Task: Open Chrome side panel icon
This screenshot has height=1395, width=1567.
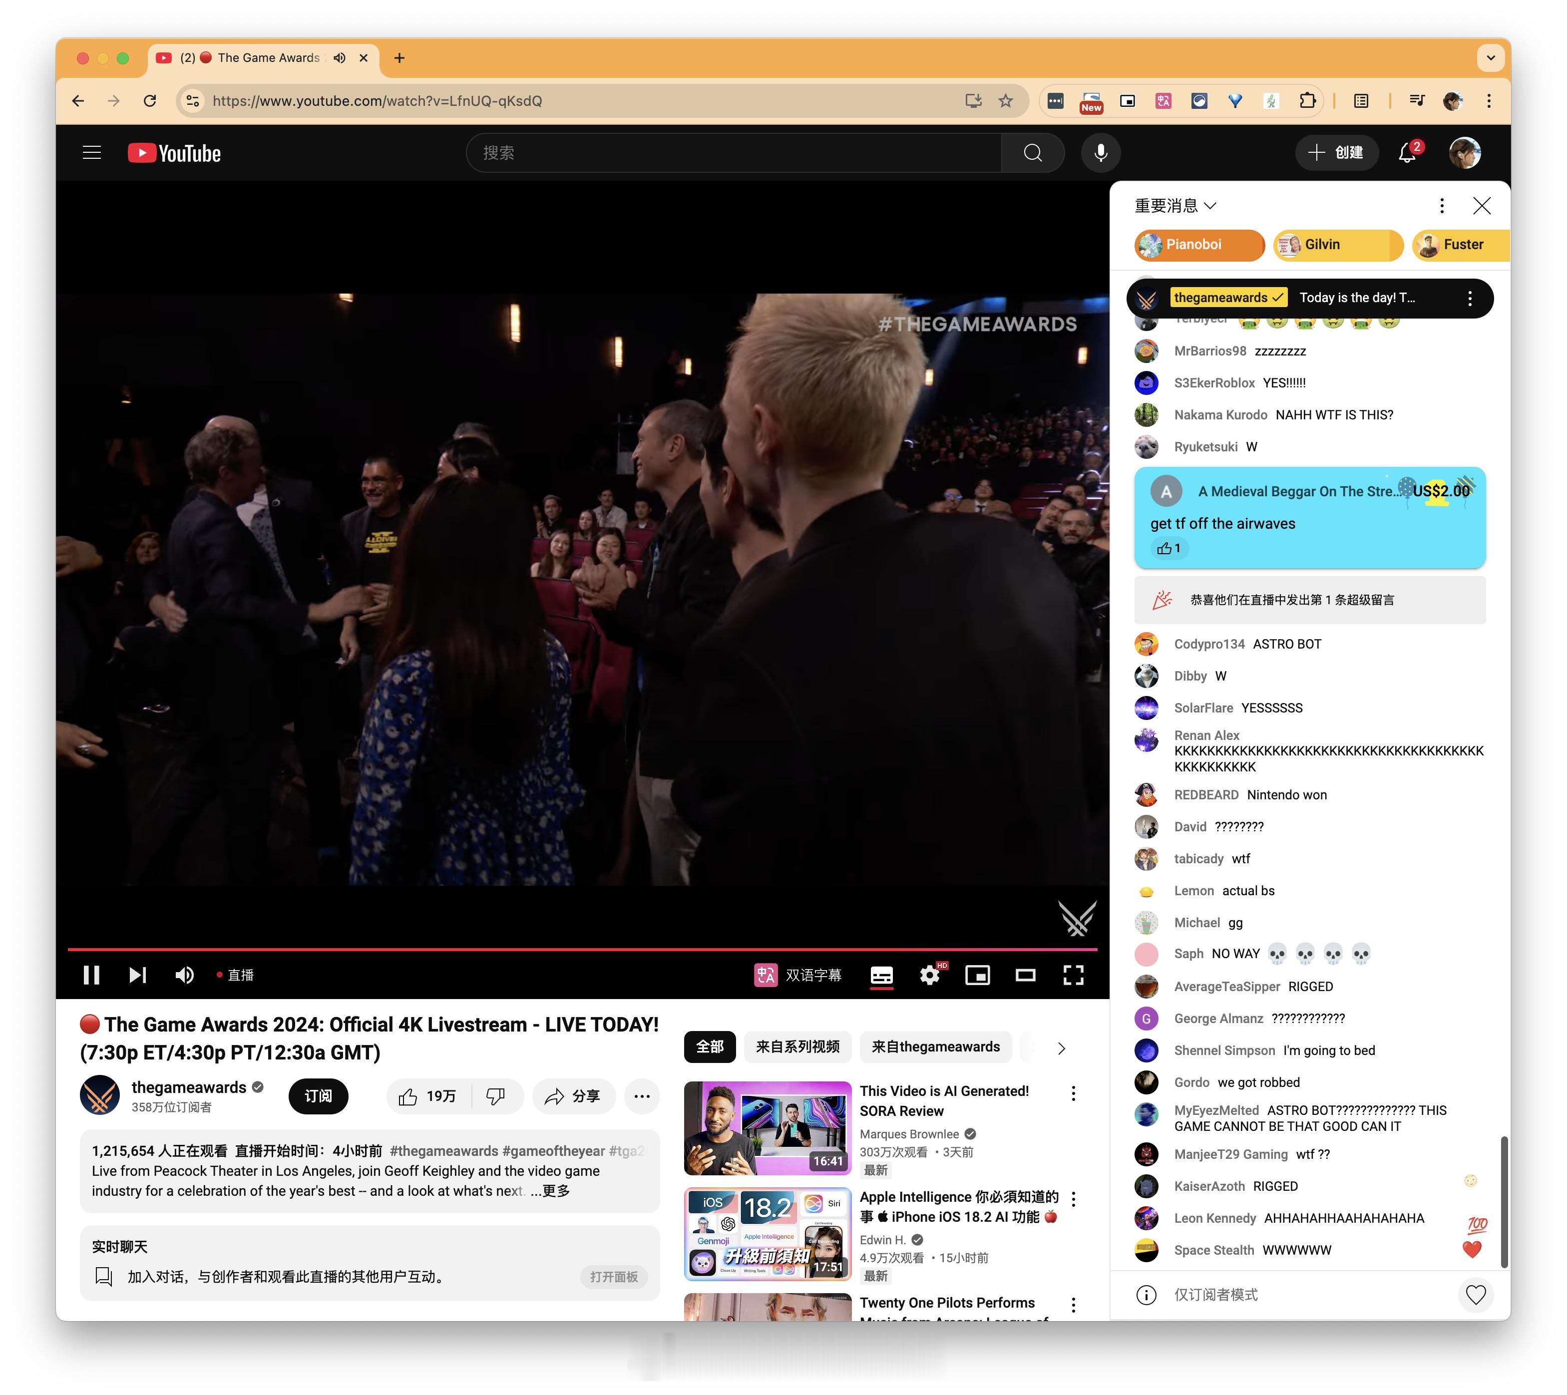Action: (1361, 101)
